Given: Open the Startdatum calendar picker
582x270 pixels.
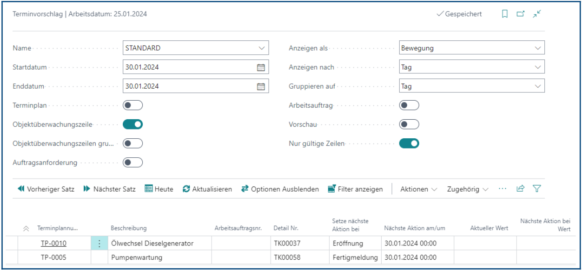Looking at the screenshot, I should [261, 67].
